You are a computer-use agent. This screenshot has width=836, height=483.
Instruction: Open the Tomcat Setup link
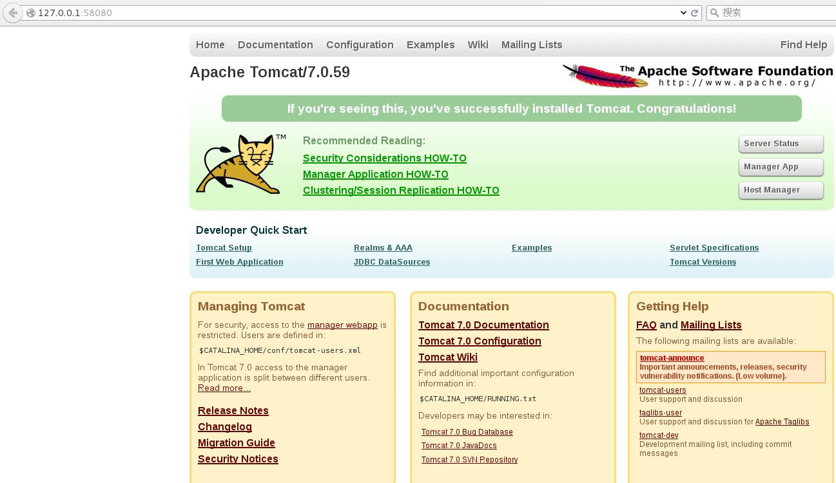tap(224, 248)
